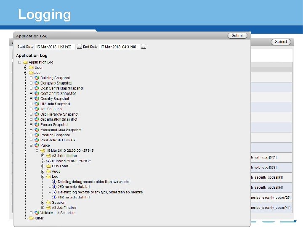Click the Country Snapshot job icon
The image size is (303, 227).
(x=37, y=99)
